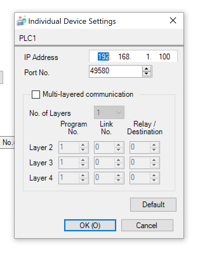Click the last IP octet 100

(164, 57)
